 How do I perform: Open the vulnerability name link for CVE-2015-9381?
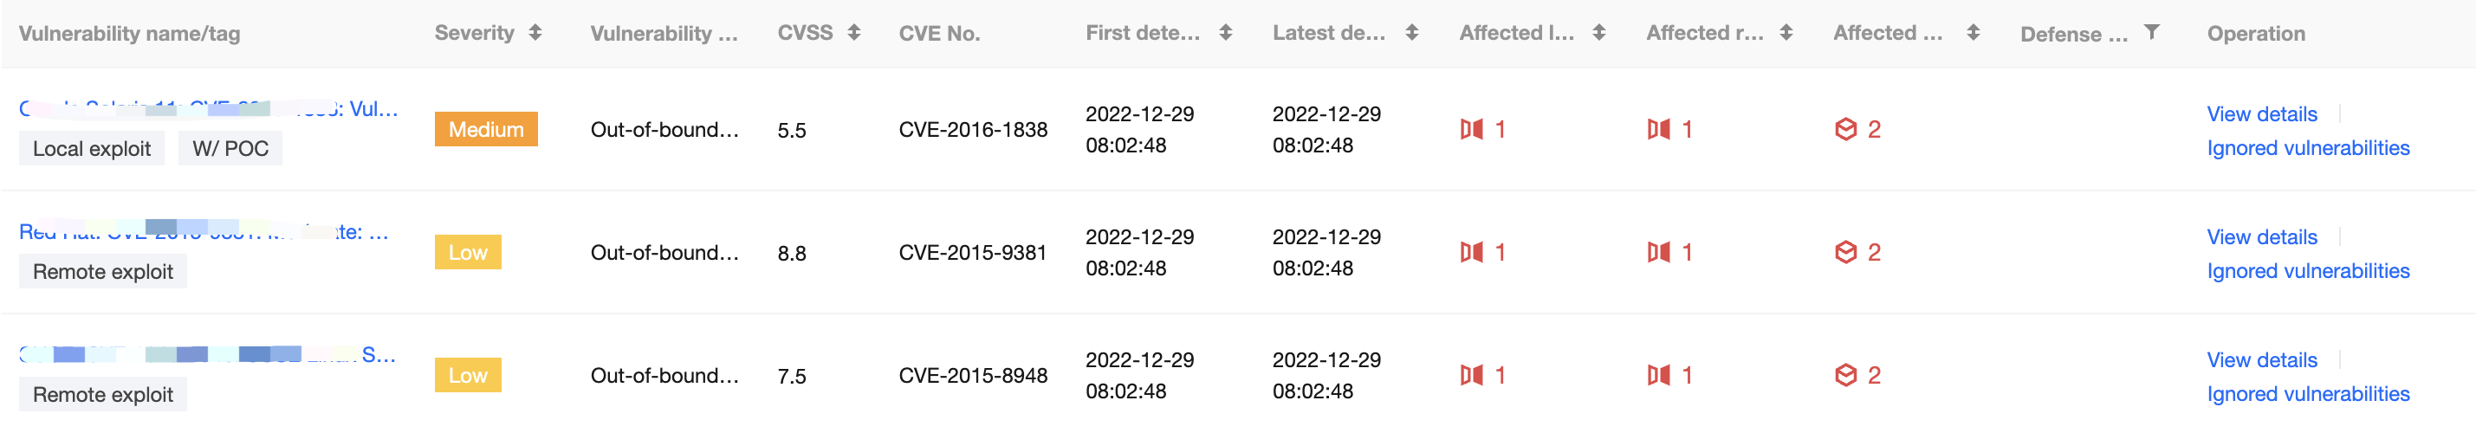click(x=204, y=231)
